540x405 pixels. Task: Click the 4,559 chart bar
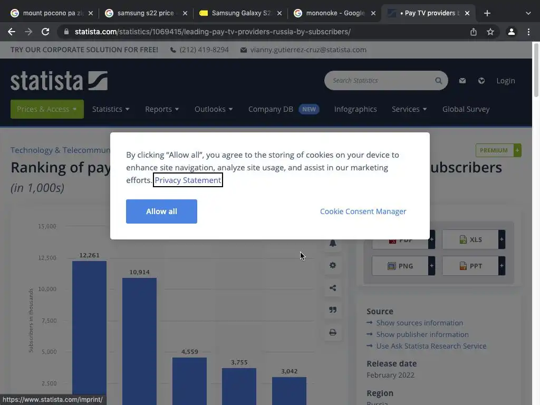point(189,381)
